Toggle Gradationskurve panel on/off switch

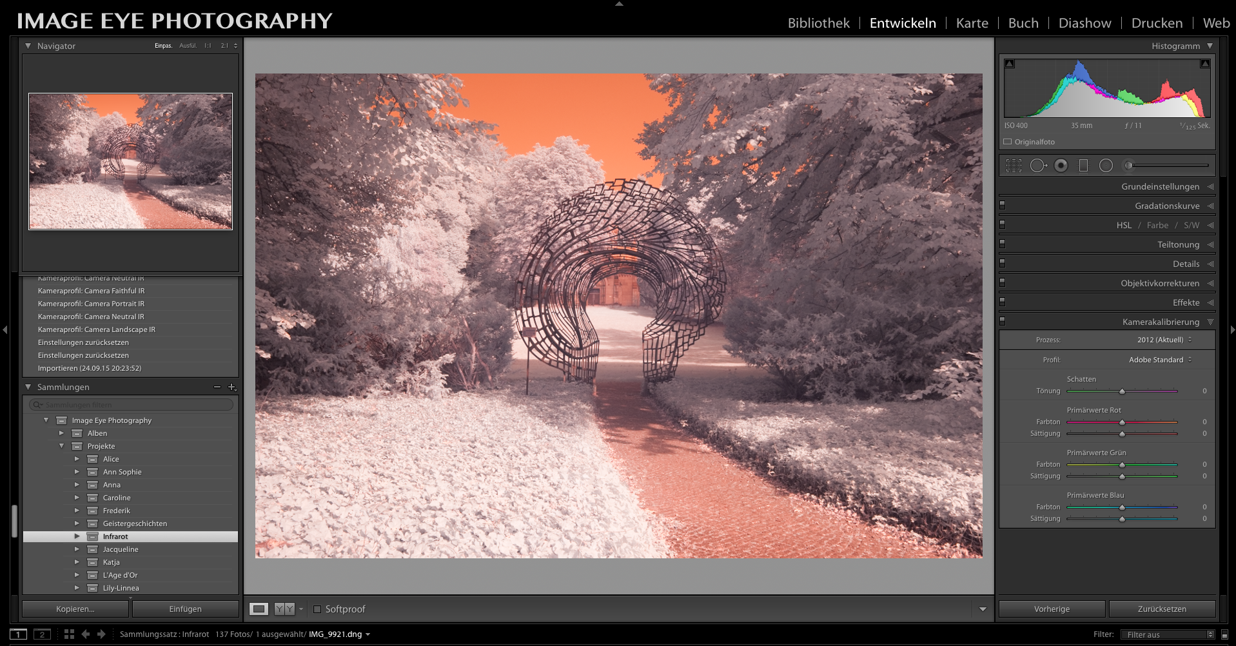click(x=1003, y=205)
